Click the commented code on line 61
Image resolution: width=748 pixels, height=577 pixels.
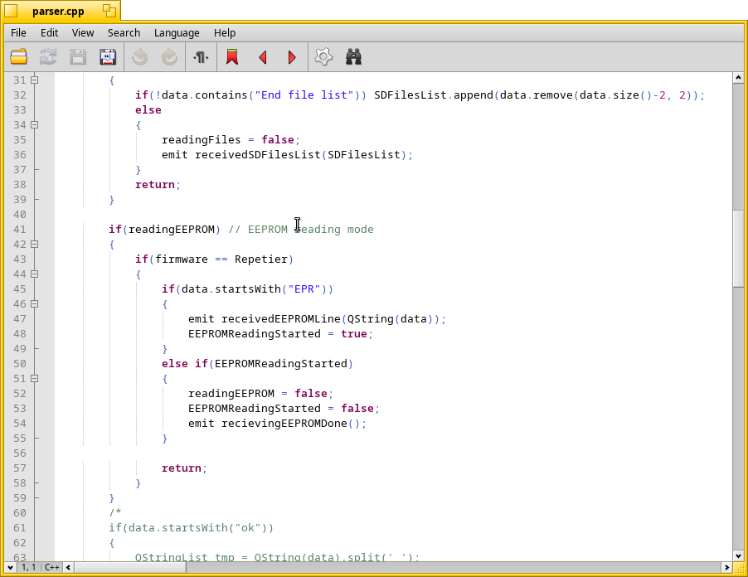pyautogui.click(x=191, y=527)
